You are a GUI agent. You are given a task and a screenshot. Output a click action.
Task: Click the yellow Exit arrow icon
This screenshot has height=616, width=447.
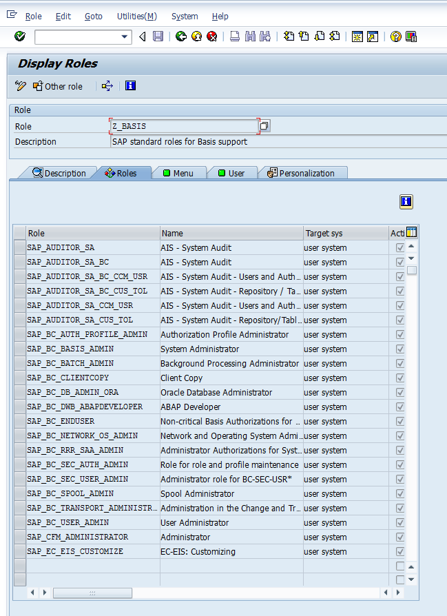click(x=197, y=37)
